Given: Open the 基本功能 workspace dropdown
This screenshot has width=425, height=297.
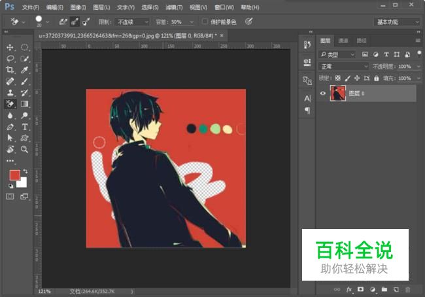Looking at the screenshot, I should (397, 22).
